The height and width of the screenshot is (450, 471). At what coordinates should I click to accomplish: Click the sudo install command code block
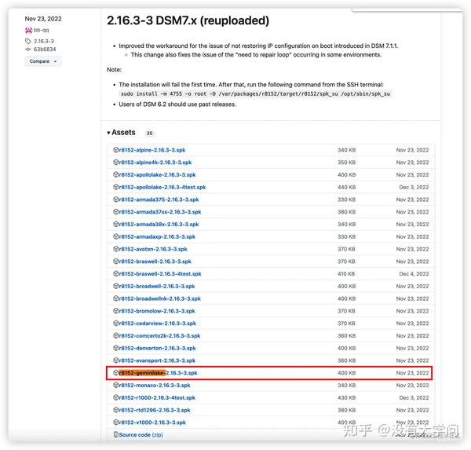point(255,94)
